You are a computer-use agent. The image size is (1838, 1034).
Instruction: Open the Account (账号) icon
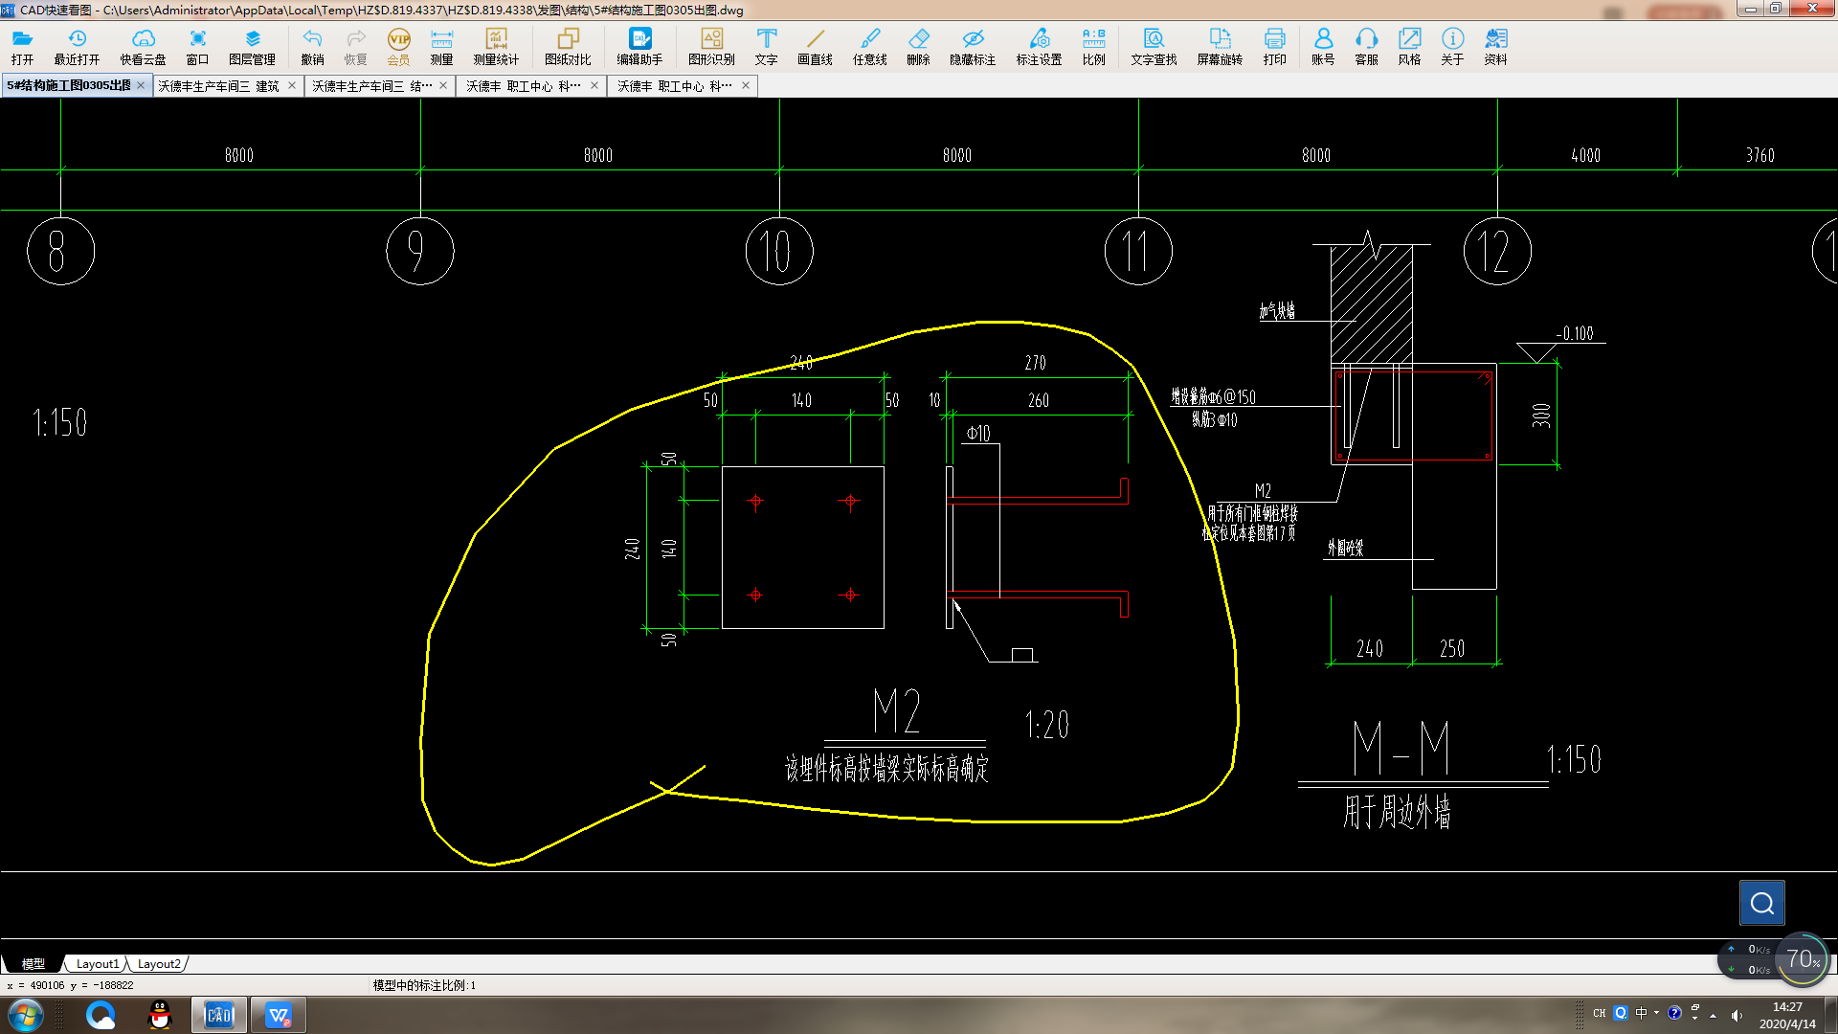1323,46
